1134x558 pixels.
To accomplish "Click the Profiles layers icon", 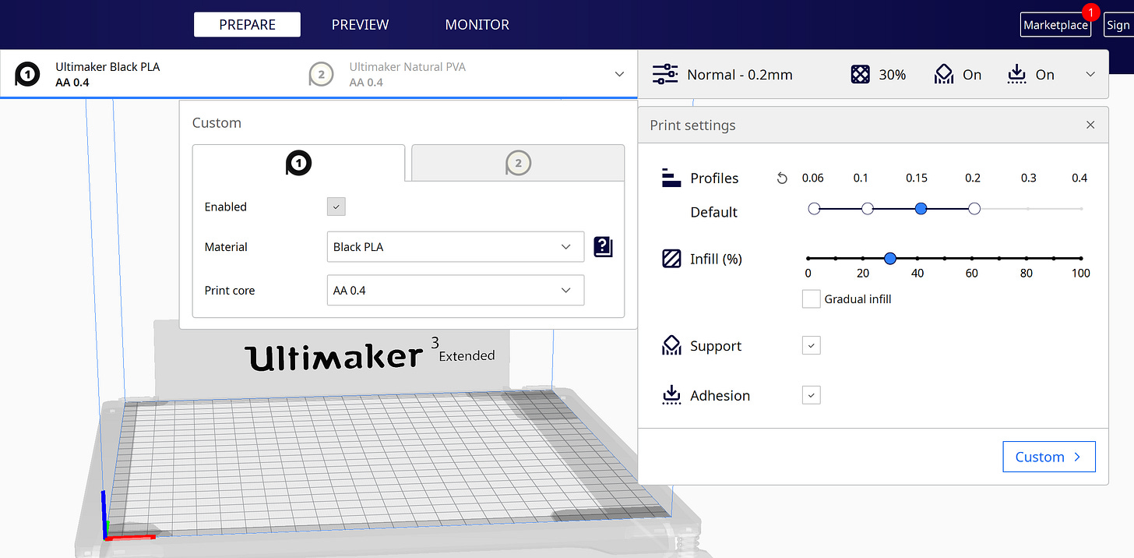I will 671,178.
